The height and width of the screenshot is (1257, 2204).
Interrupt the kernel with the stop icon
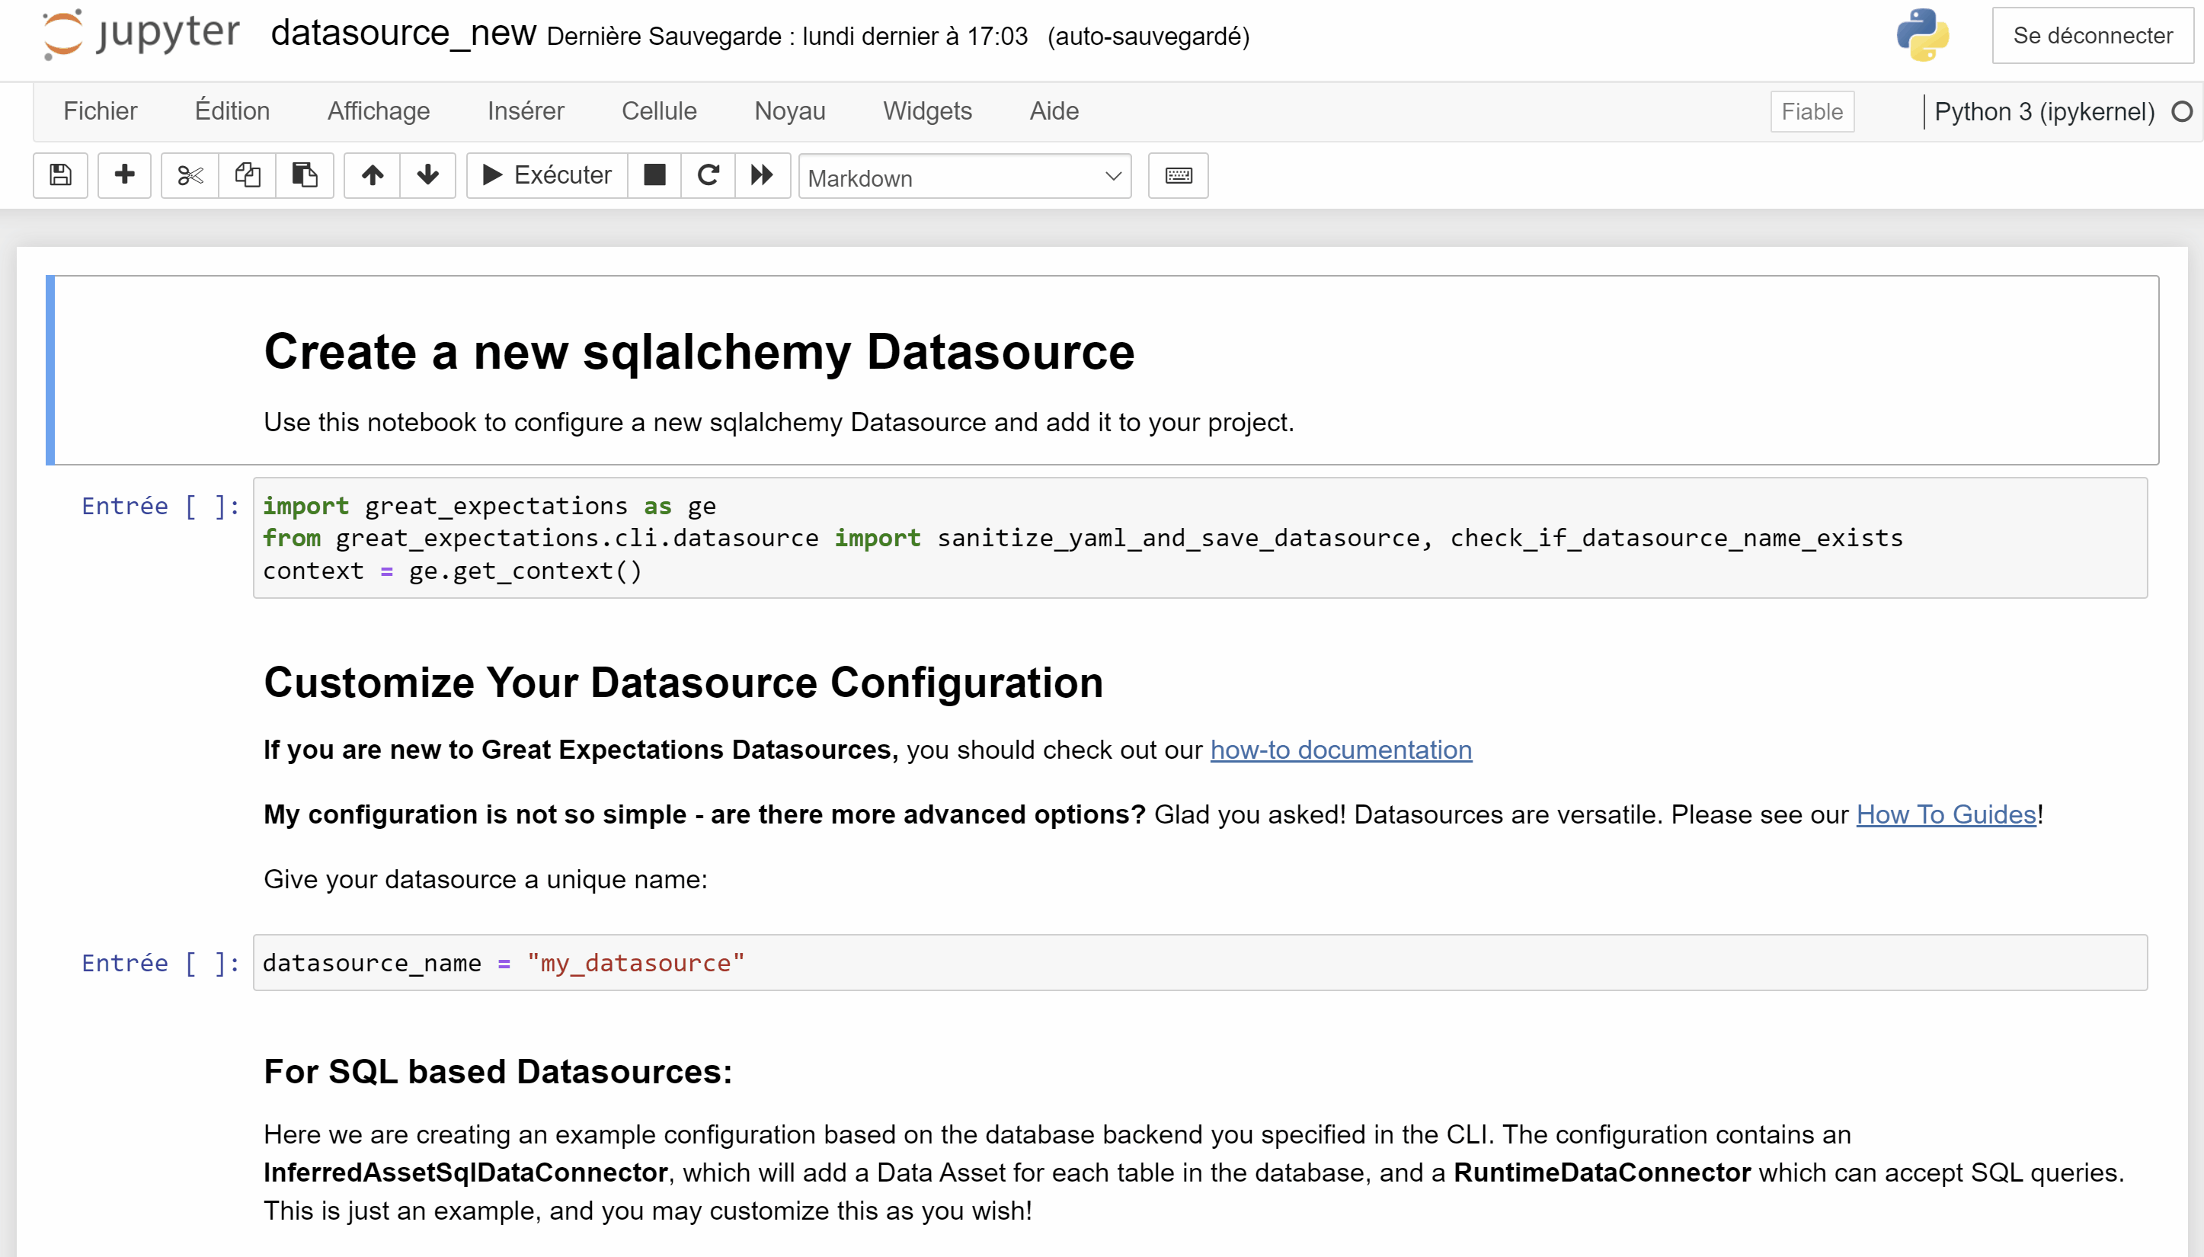654,175
